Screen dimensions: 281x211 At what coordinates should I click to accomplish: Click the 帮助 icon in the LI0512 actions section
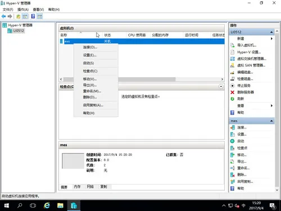pos(232,113)
